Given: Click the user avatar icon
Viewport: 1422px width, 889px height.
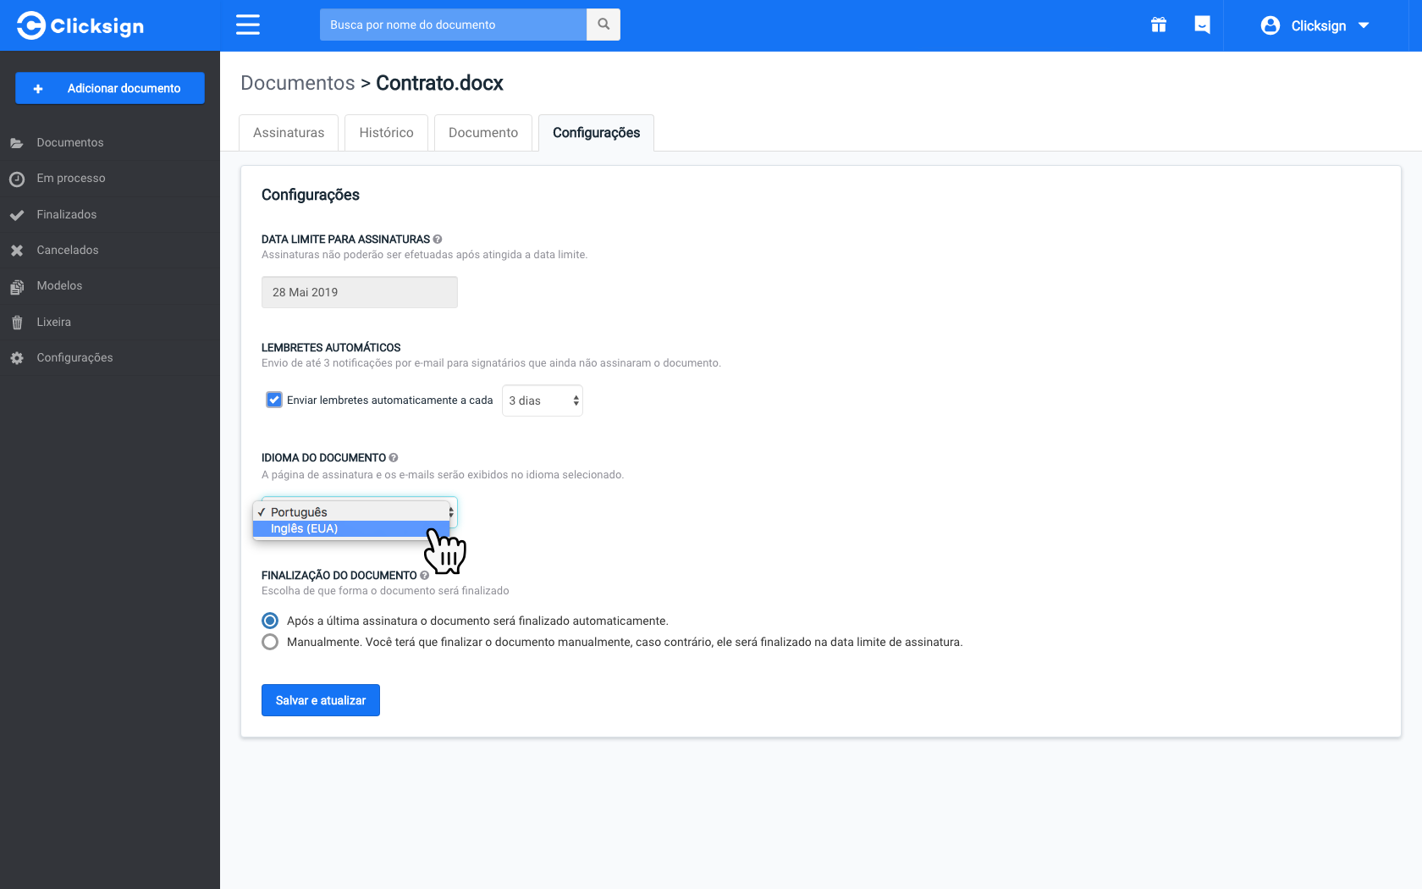Looking at the screenshot, I should 1270,25.
